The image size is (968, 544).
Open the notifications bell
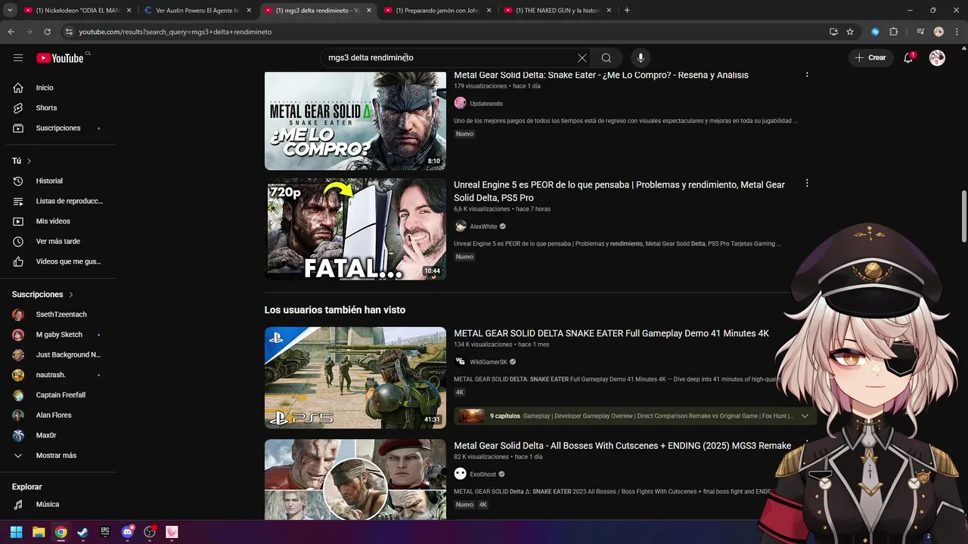909,57
